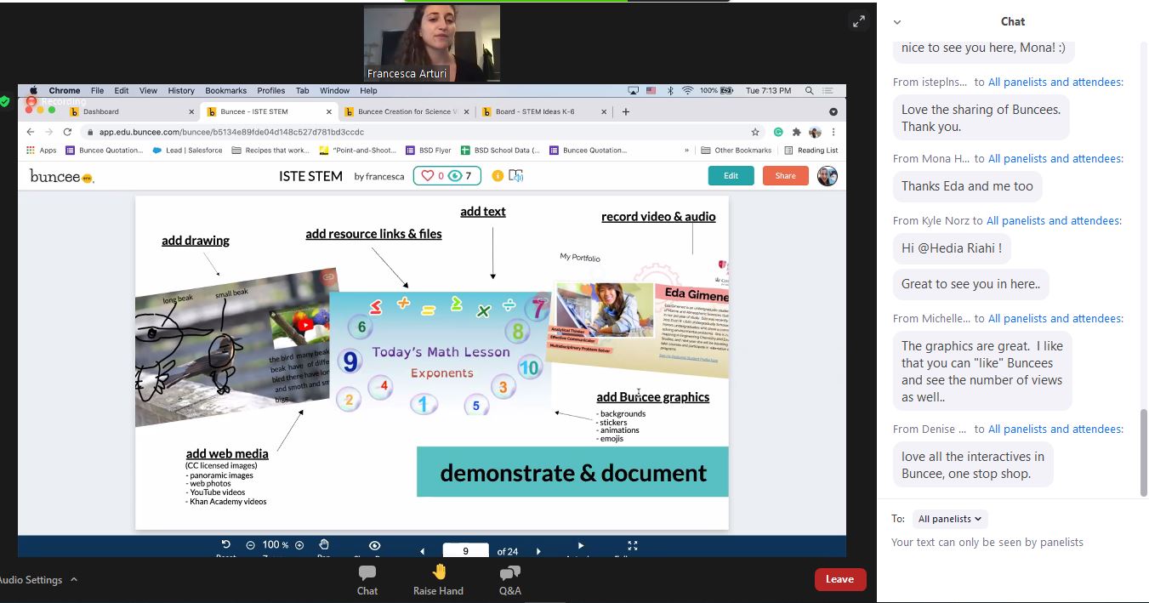Click the slide number field showing 9

pos(466,550)
